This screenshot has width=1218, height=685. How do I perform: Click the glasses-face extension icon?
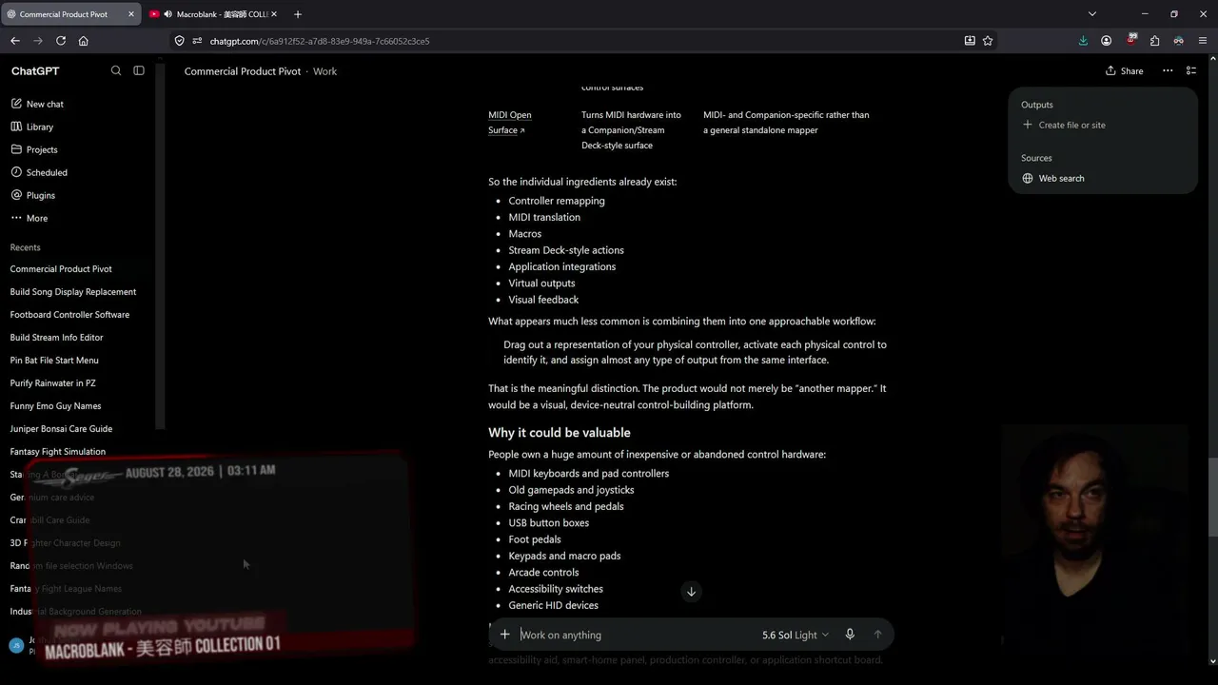[1178, 41]
